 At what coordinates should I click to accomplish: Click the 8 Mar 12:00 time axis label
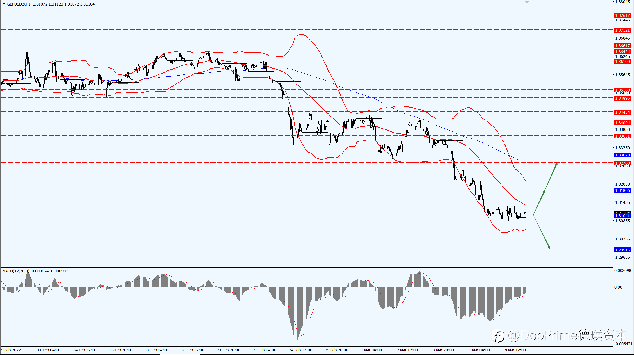pos(515,350)
